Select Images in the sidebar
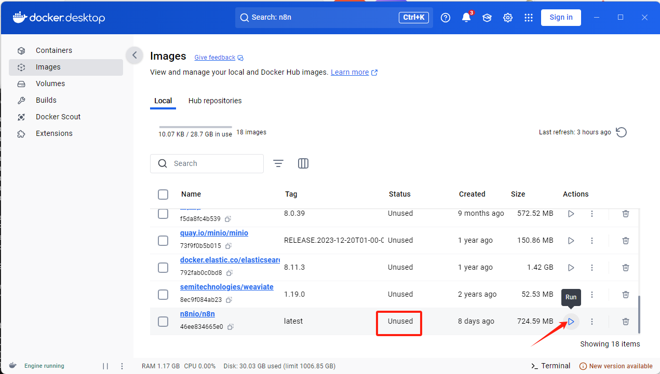660x374 pixels. point(66,67)
